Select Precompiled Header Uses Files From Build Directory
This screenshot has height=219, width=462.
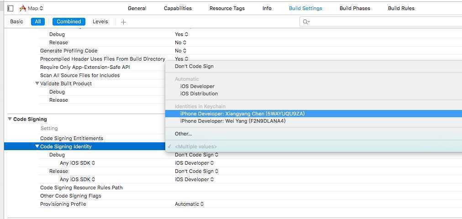103,59
